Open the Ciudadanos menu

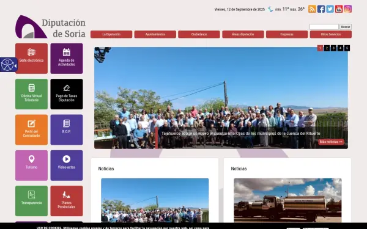point(199,34)
